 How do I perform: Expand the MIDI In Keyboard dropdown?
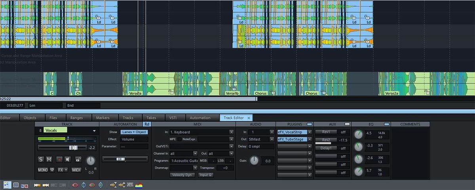pyautogui.click(x=231, y=132)
